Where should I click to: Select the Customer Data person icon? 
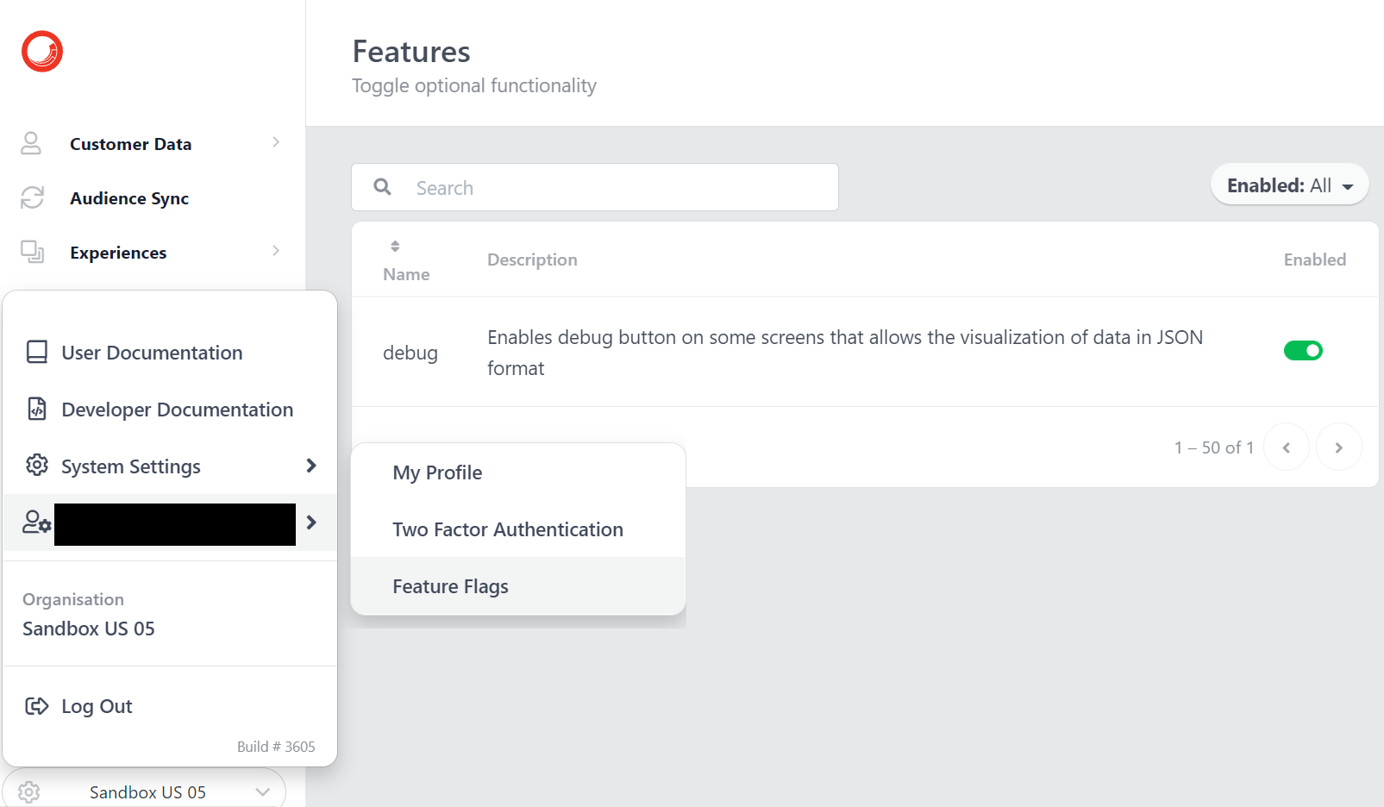pyautogui.click(x=32, y=143)
